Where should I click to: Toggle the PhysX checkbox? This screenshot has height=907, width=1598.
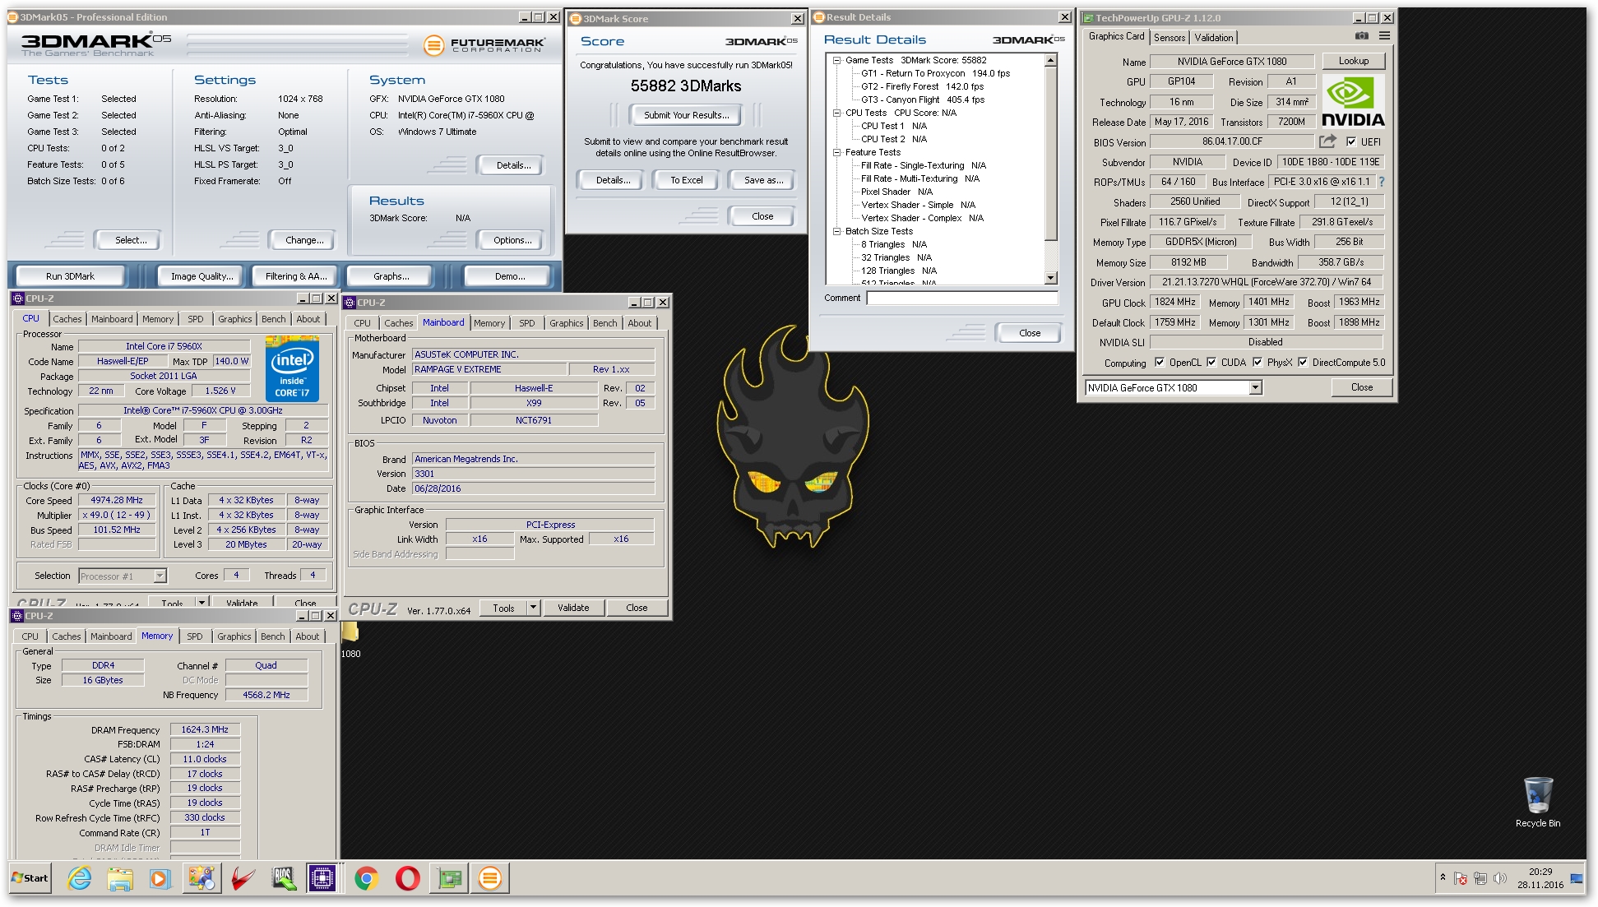1258,362
